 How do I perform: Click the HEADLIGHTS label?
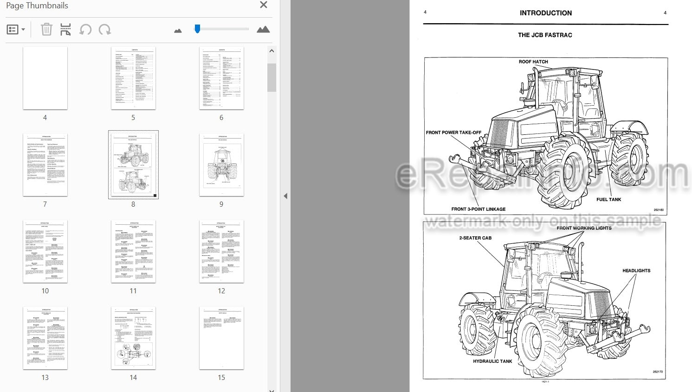click(636, 271)
